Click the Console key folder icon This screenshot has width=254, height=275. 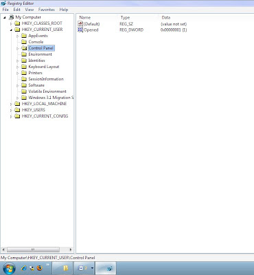[24, 42]
